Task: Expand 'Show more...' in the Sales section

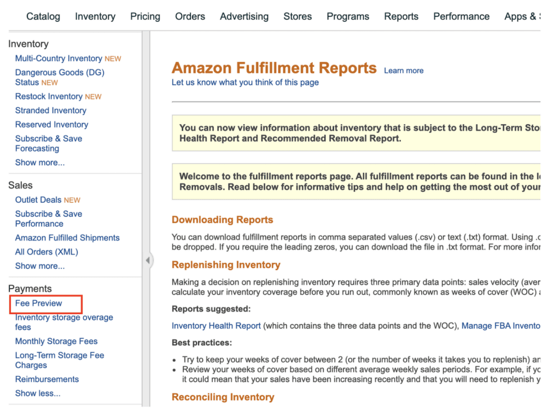Action: [x=39, y=266]
